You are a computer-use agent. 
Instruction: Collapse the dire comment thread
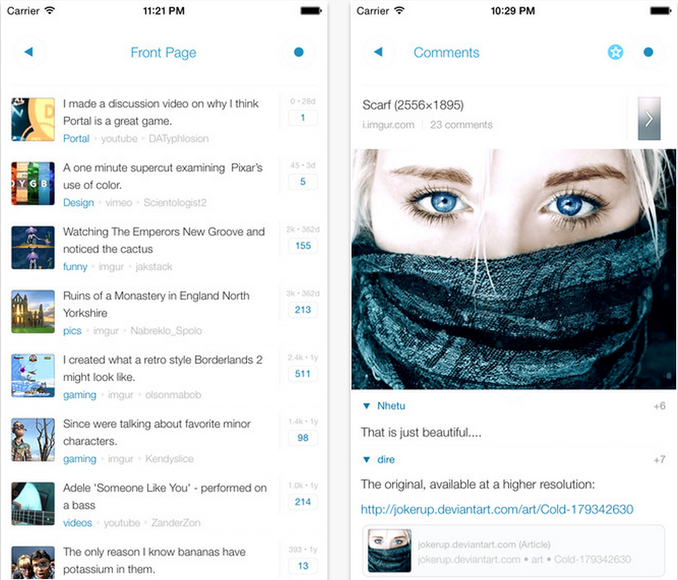pos(367,459)
